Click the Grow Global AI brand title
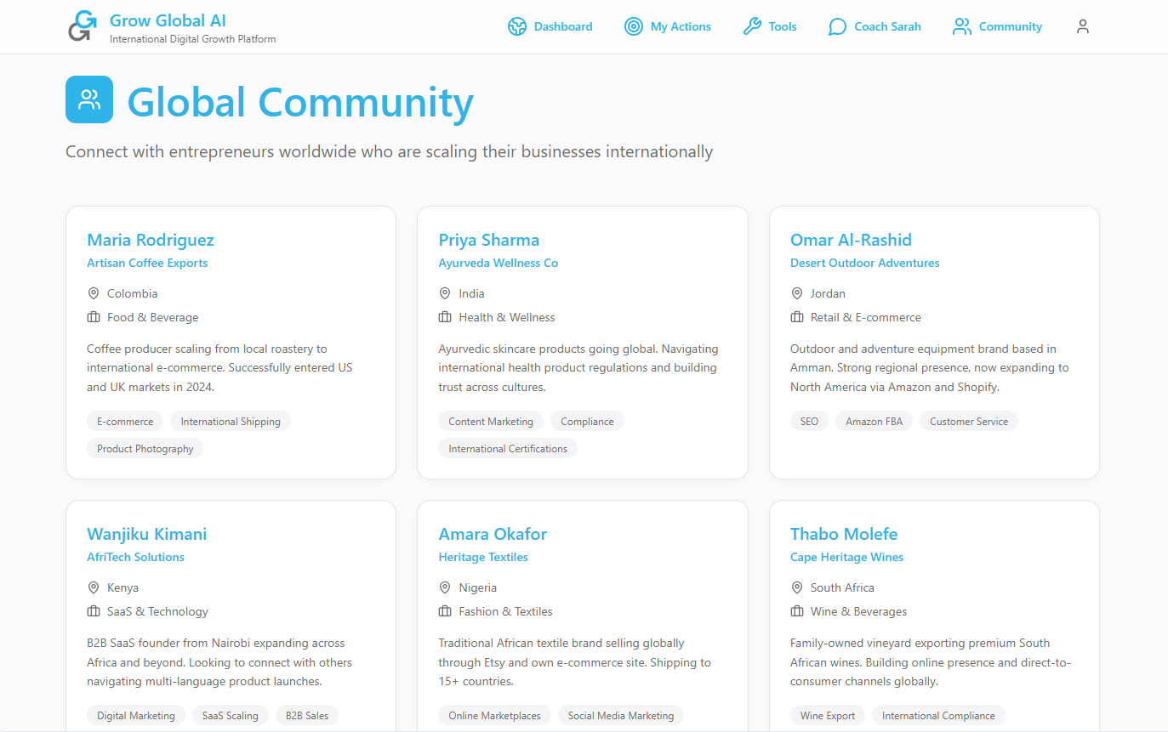 [168, 21]
